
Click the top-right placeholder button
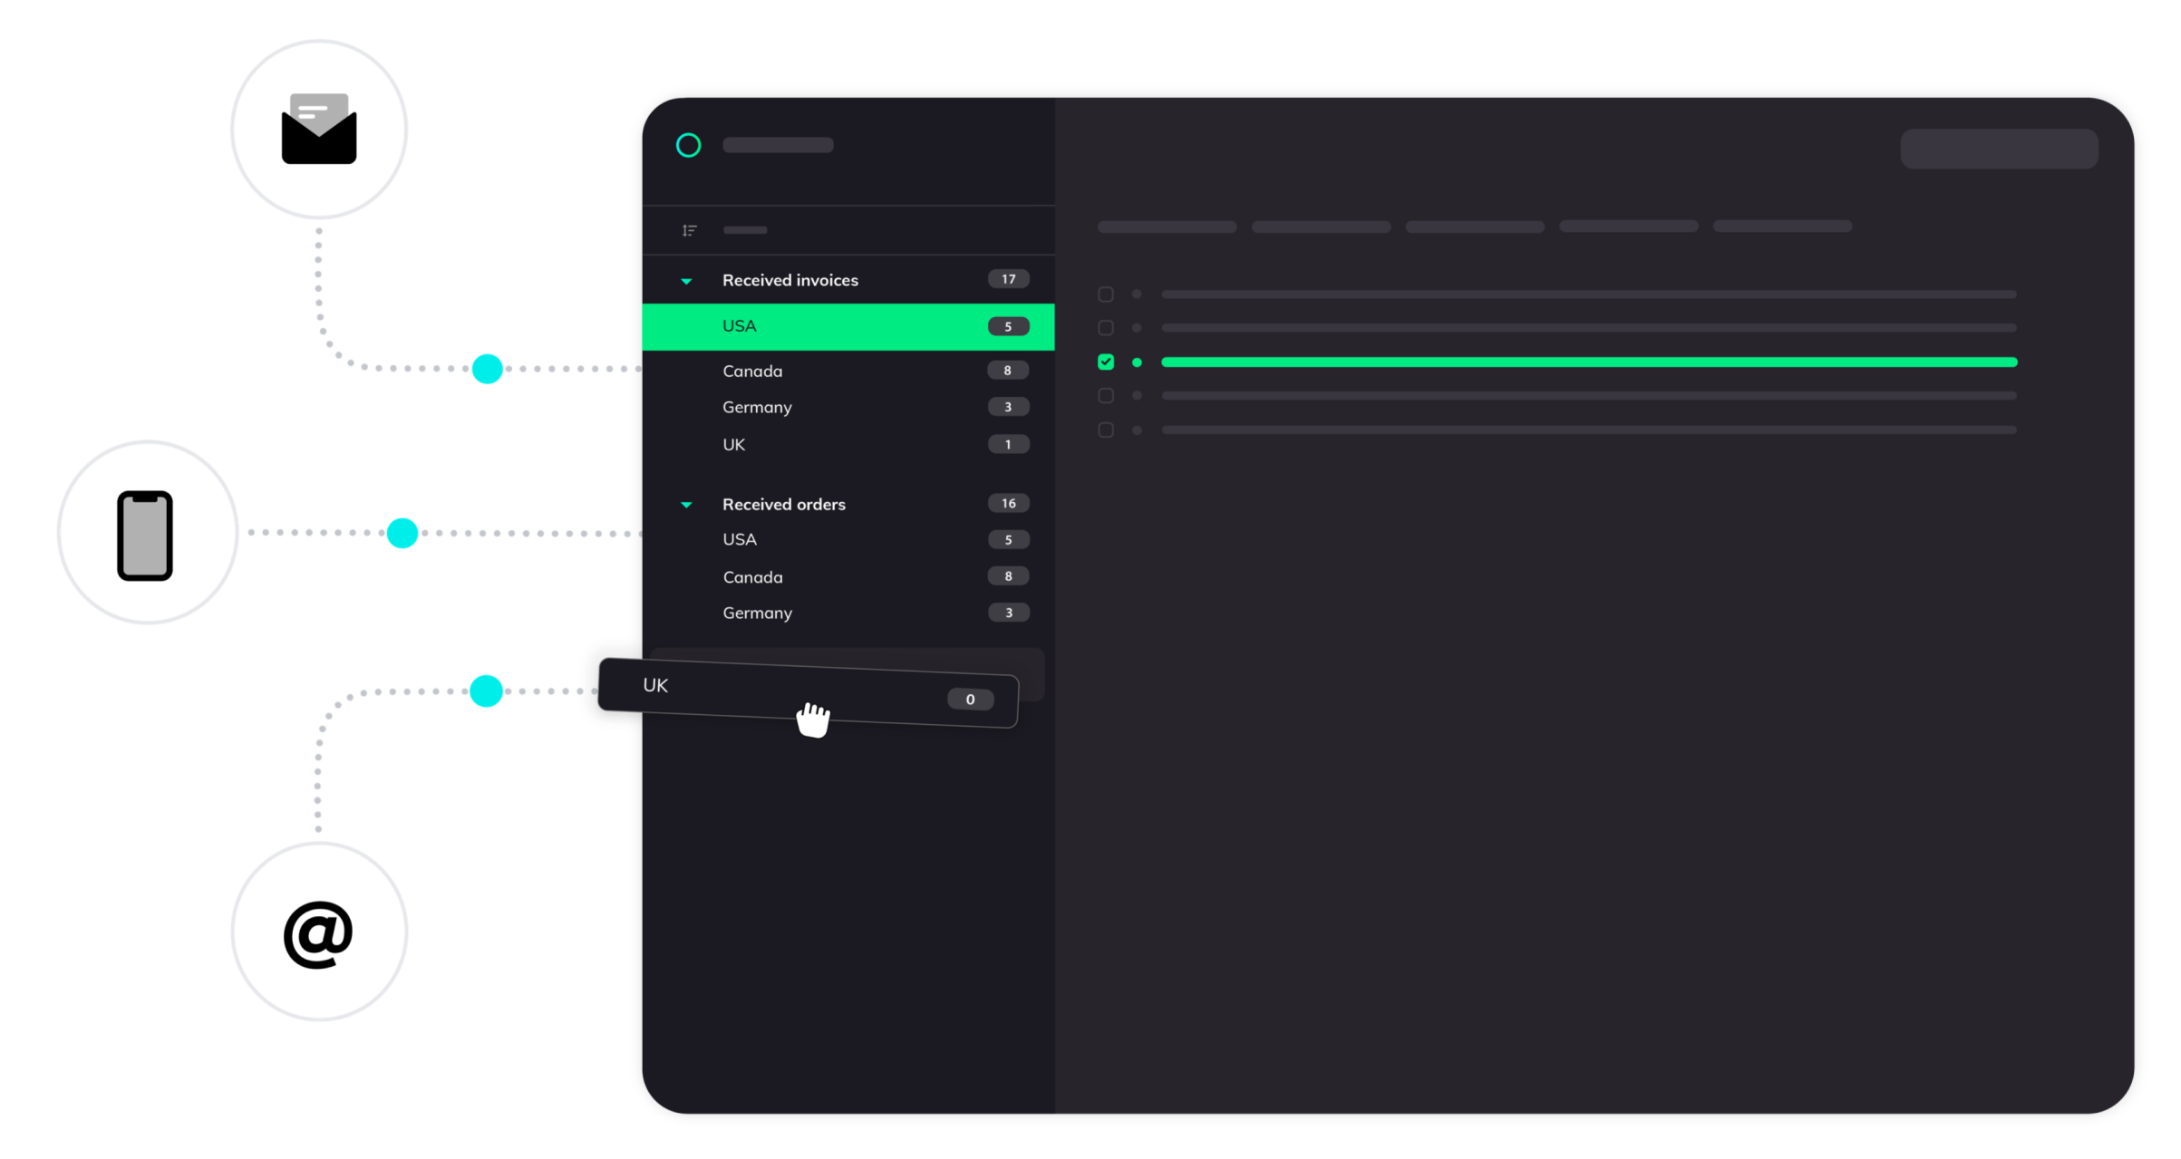tap(1998, 149)
